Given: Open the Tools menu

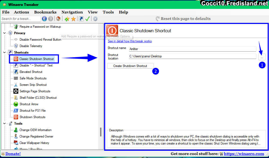Looking at the screenshot, I should point(108,12).
